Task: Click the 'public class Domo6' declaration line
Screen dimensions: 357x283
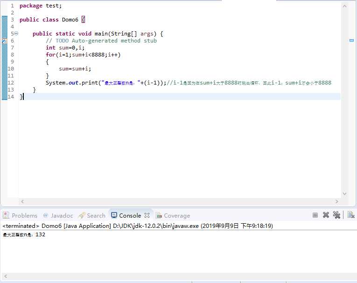Action: point(52,20)
